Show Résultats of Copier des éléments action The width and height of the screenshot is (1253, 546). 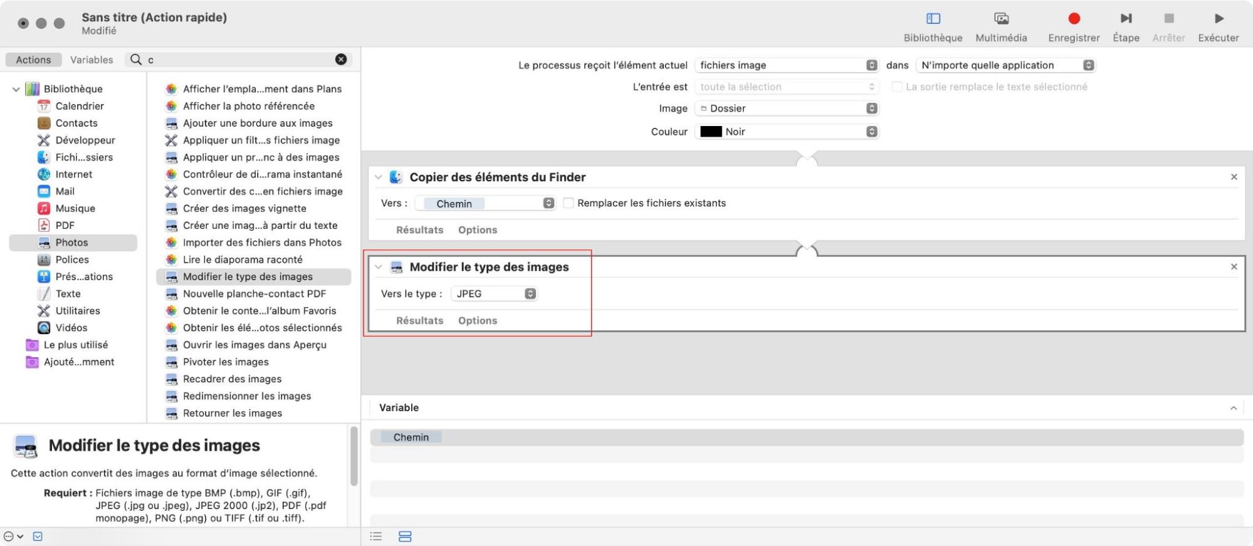[x=419, y=230]
